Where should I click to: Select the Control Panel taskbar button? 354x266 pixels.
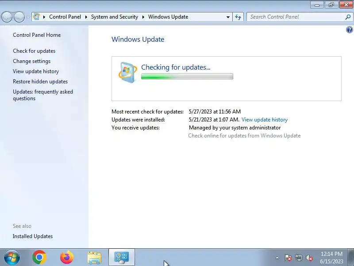pyautogui.click(x=122, y=258)
